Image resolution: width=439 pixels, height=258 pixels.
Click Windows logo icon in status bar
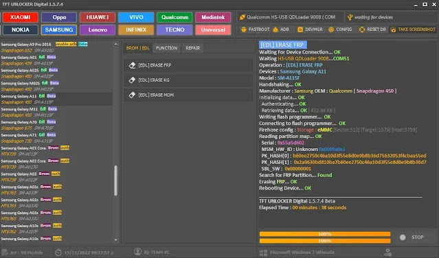263,253
